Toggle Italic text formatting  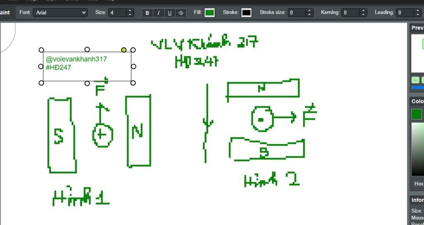pos(159,13)
